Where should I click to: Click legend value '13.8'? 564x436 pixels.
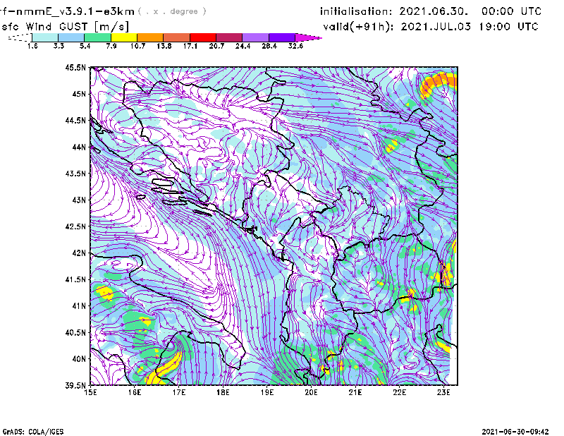tap(164, 46)
